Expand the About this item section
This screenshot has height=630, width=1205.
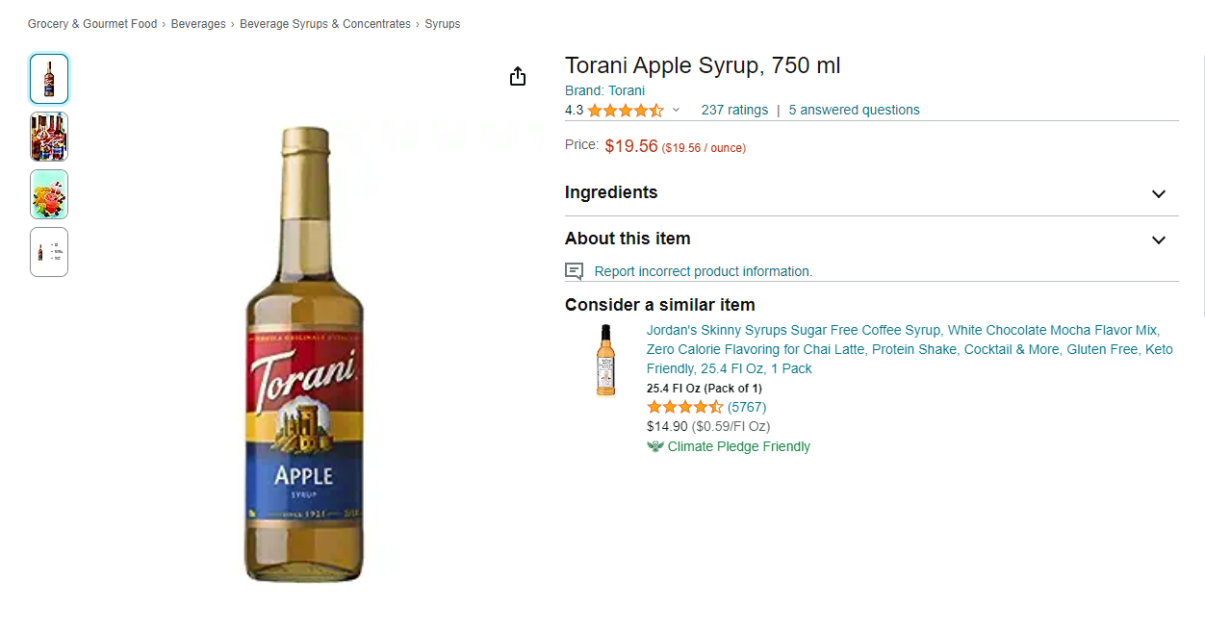point(871,239)
